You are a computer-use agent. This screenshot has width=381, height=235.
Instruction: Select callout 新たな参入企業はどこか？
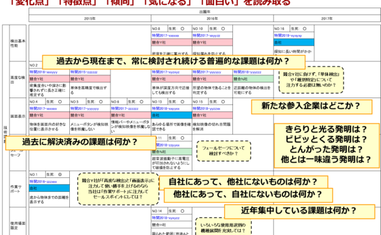(x=312, y=106)
